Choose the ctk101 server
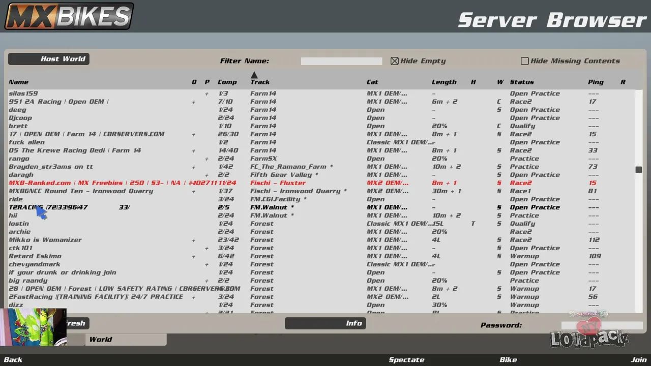651x366 pixels. point(322,248)
